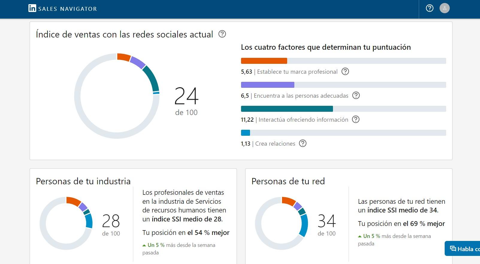Click the value 5,63
Screen dimensions: 480x264
246,72
